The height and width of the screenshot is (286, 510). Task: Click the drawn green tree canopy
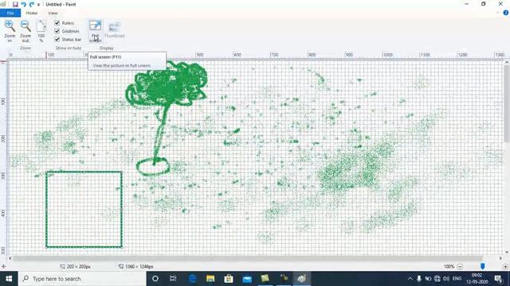point(167,83)
